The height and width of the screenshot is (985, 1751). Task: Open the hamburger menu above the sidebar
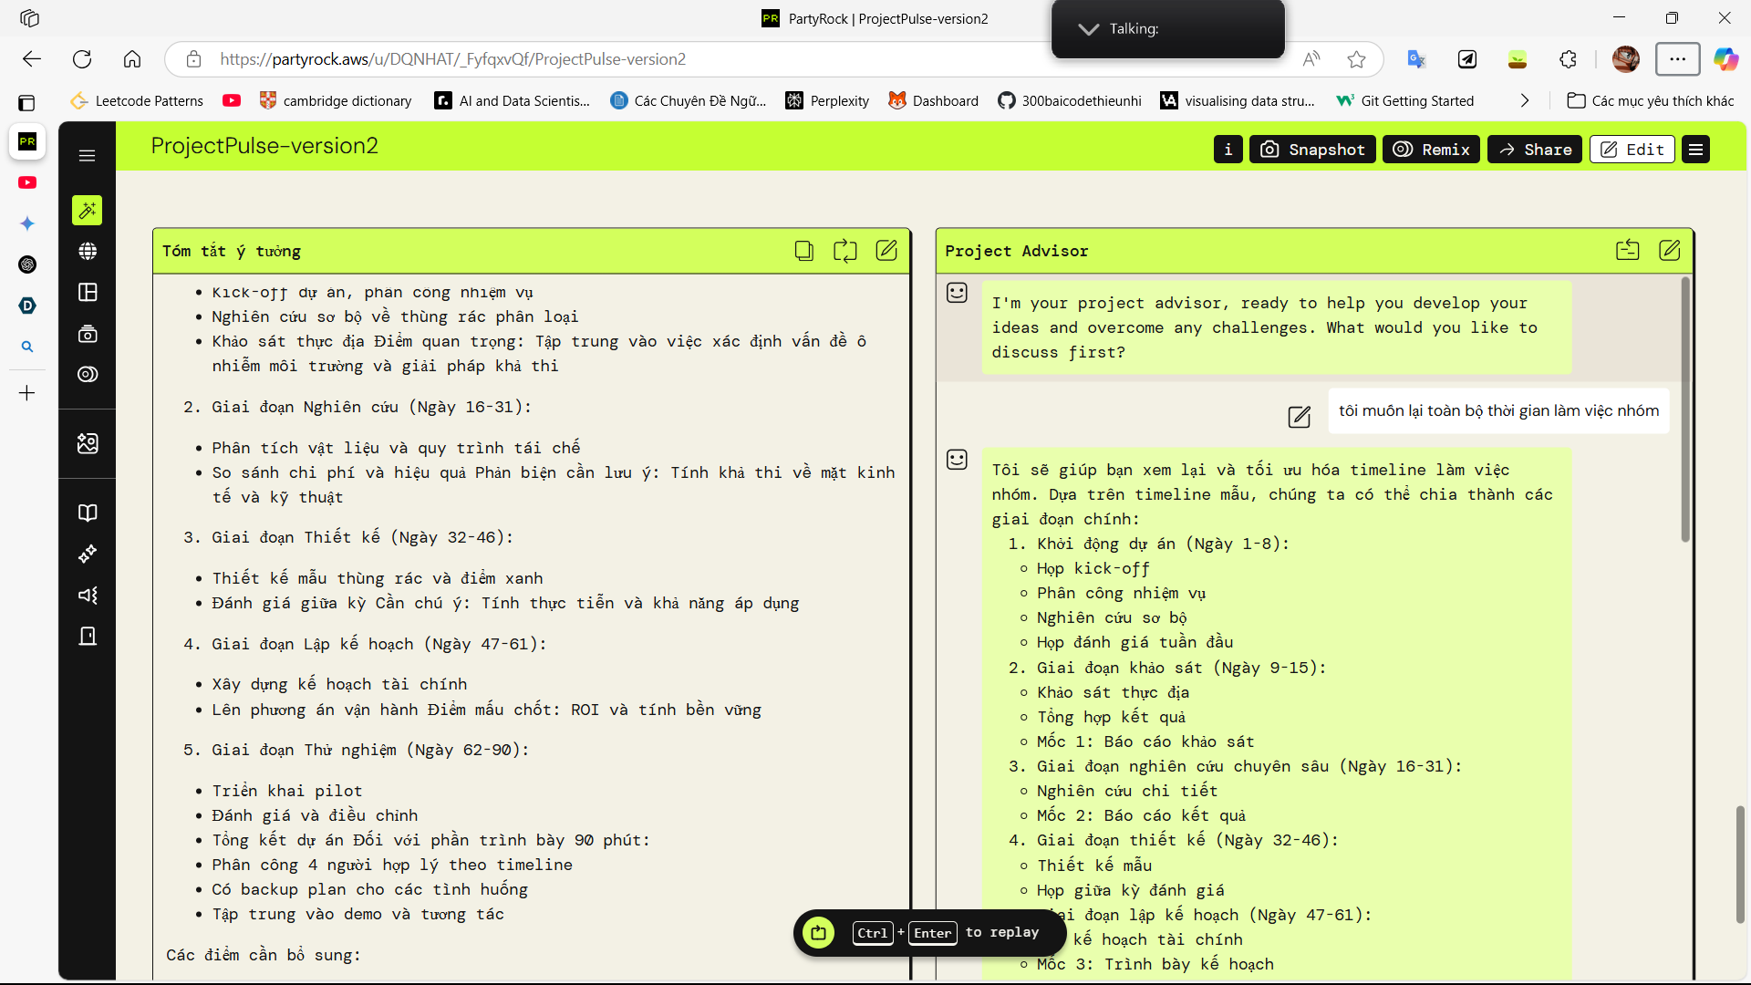point(87,155)
